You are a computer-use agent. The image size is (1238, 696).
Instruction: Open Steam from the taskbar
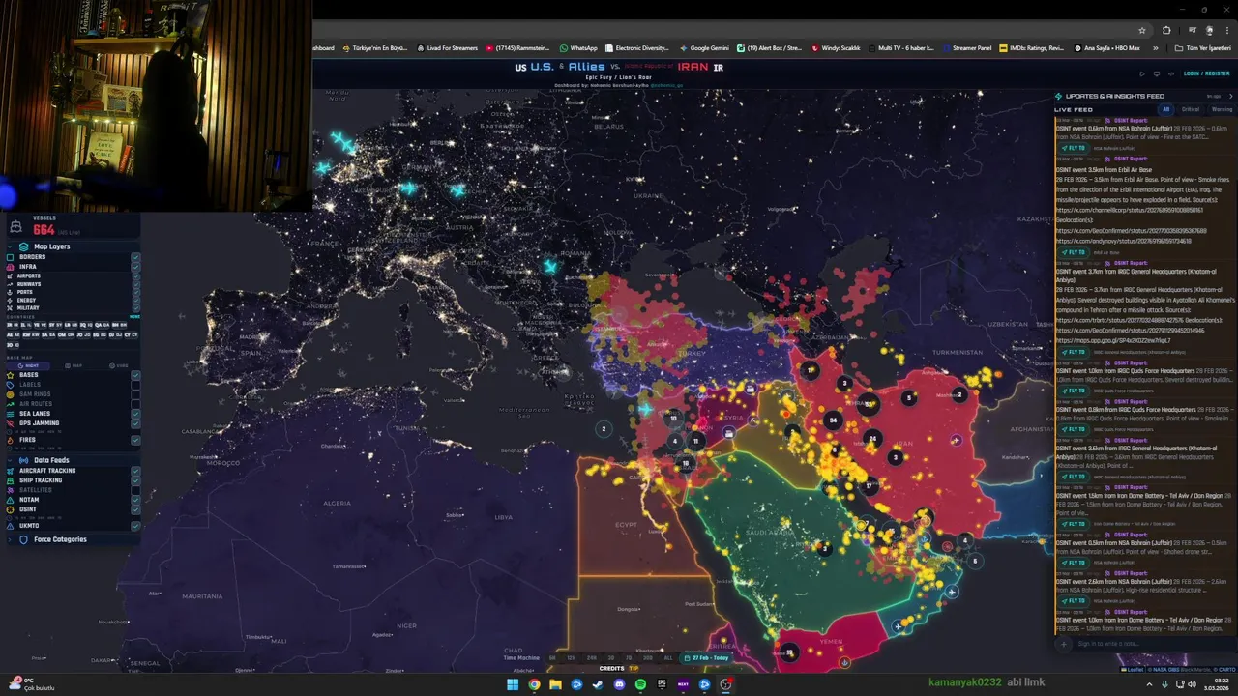click(x=598, y=684)
